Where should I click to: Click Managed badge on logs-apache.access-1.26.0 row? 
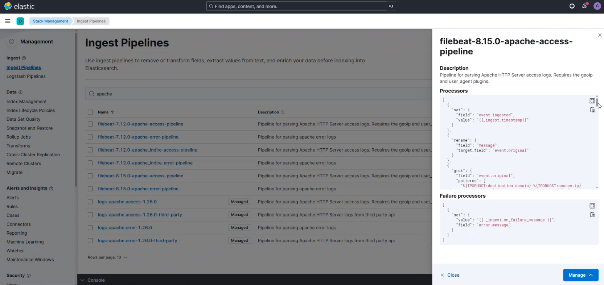tap(239, 202)
